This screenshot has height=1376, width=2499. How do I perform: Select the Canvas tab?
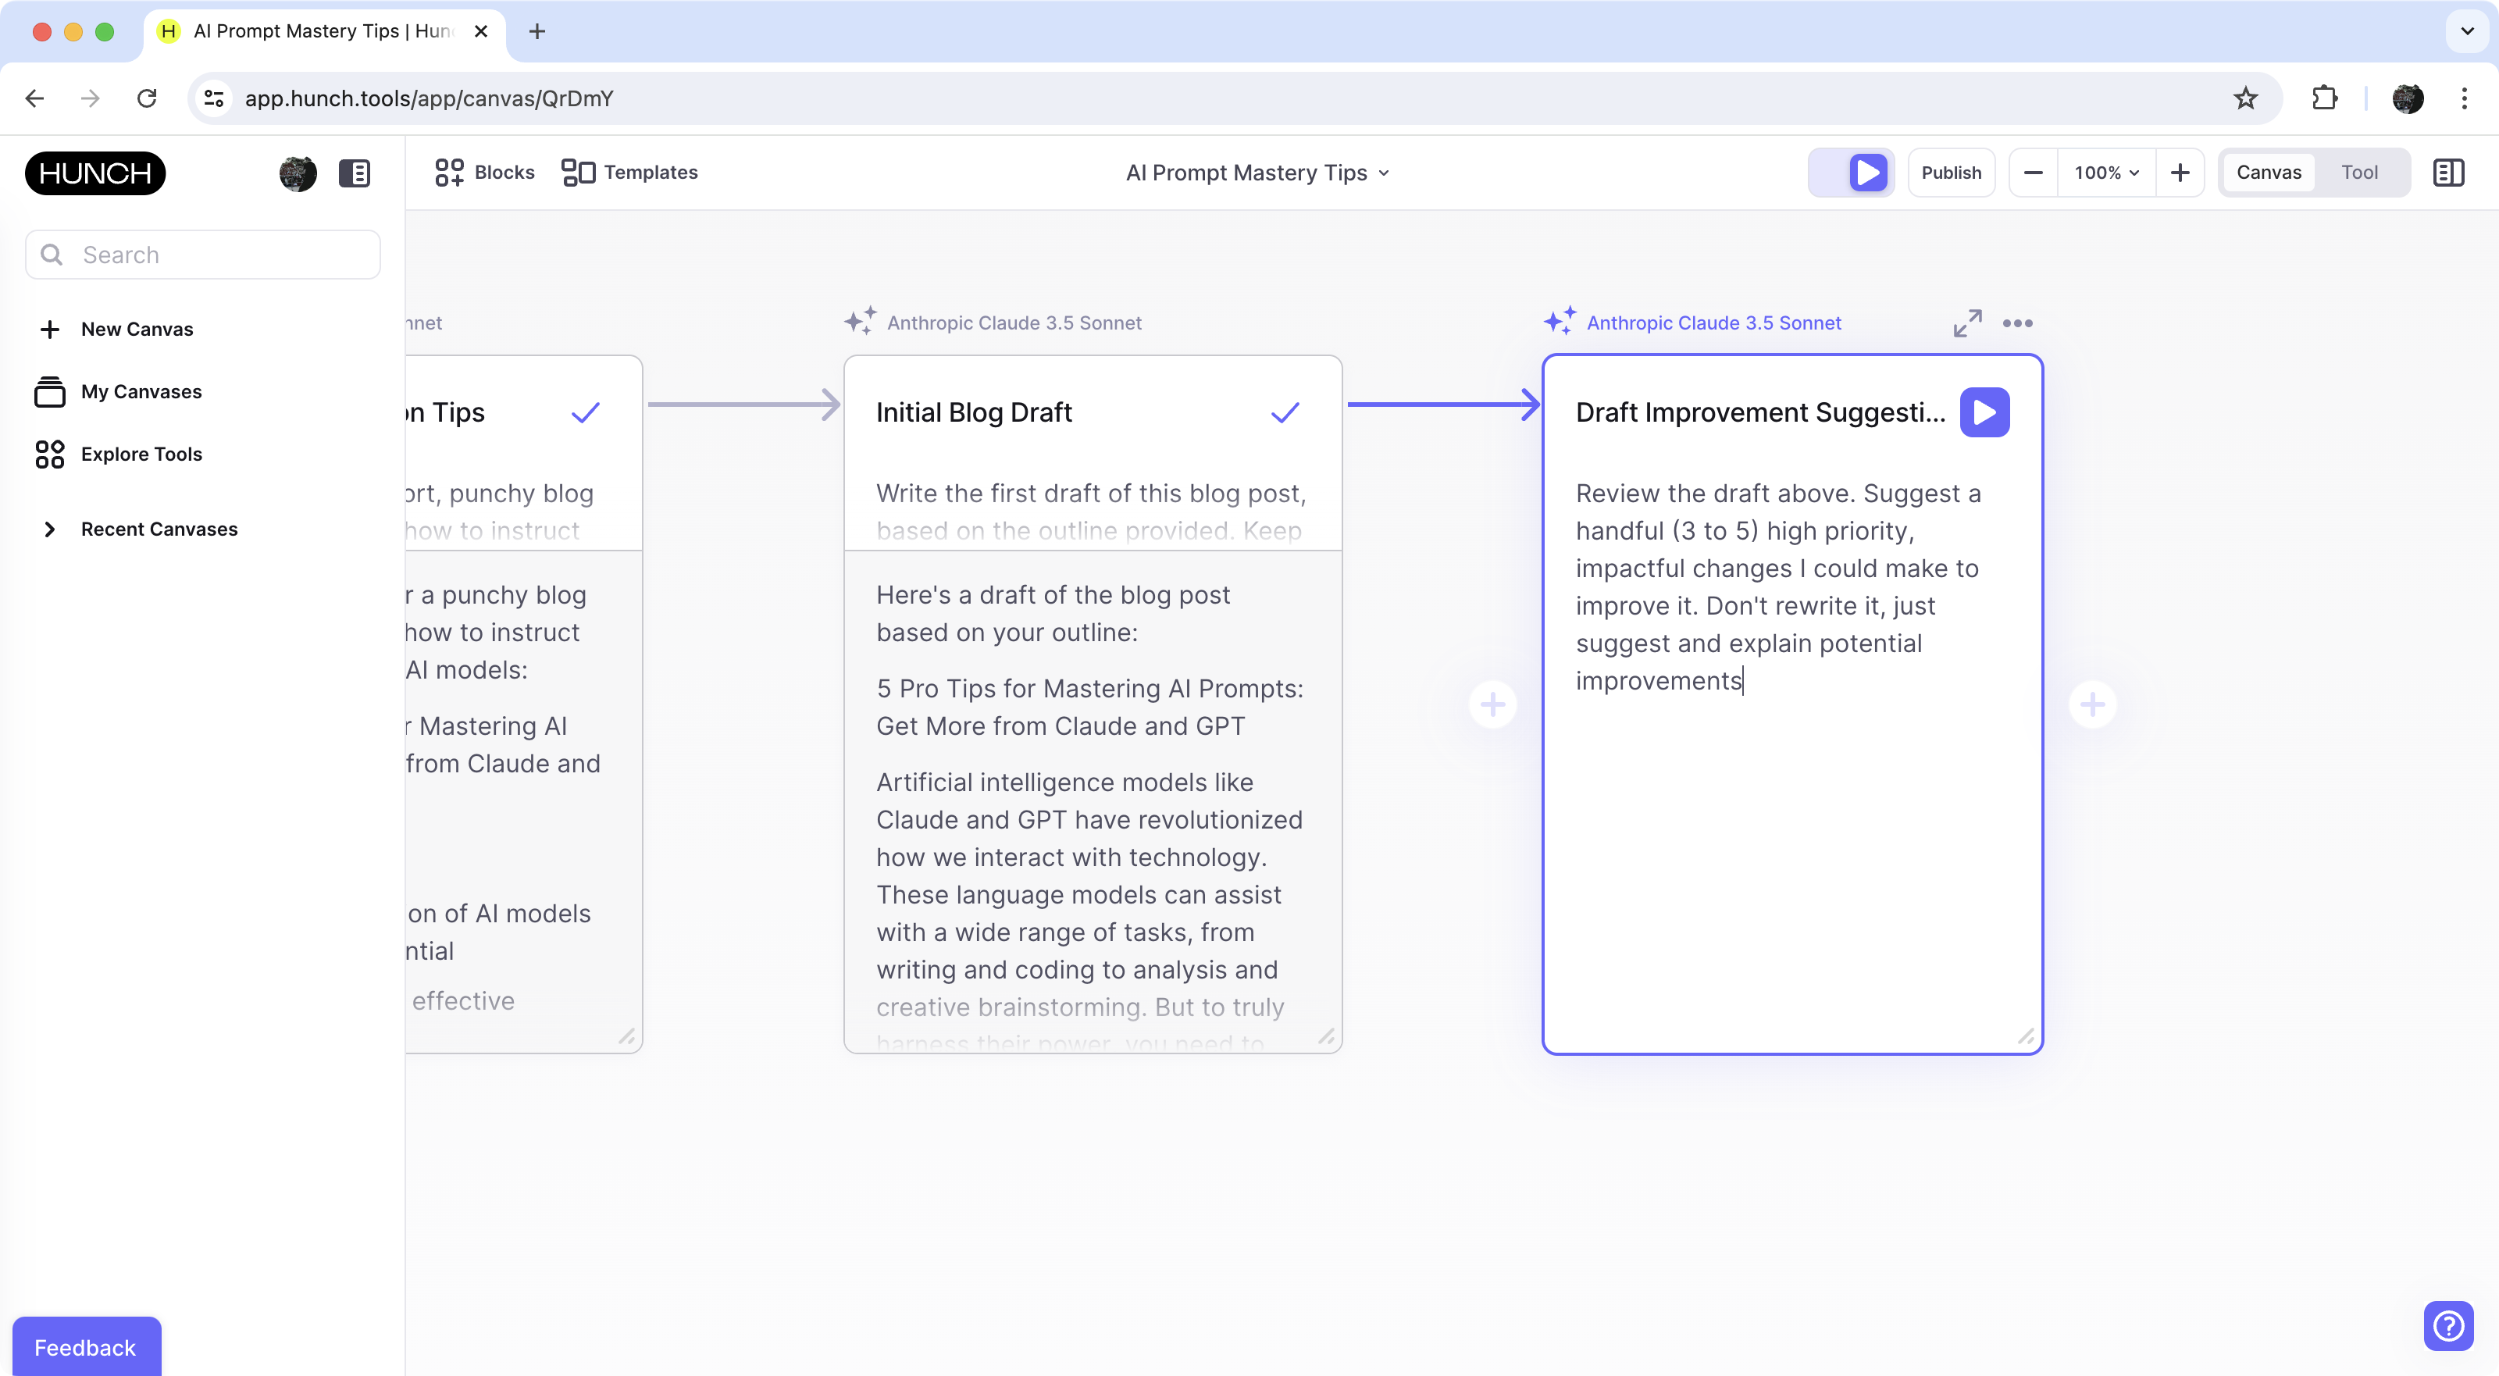[x=2268, y=172]
